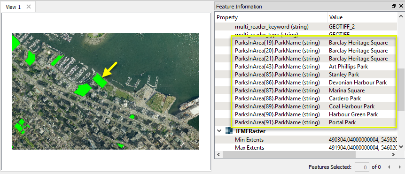Click horizontal scrollbar right arrow
Viewport: 405px width, 174px height.
393,155
